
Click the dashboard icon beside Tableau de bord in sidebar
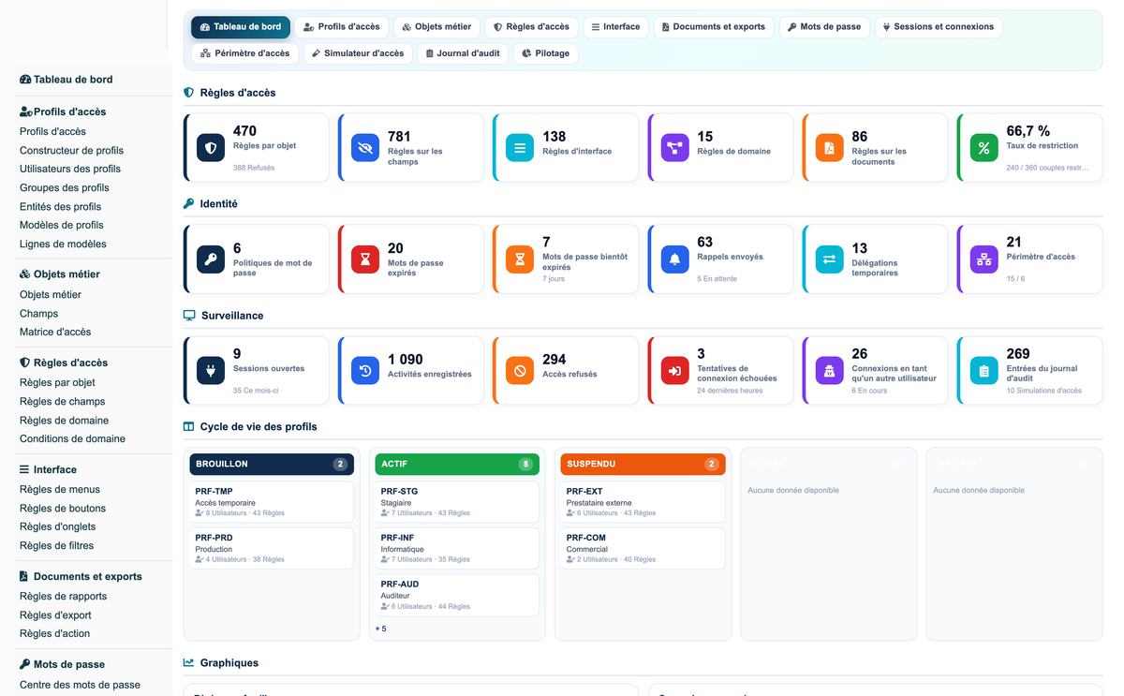point(25,80)
